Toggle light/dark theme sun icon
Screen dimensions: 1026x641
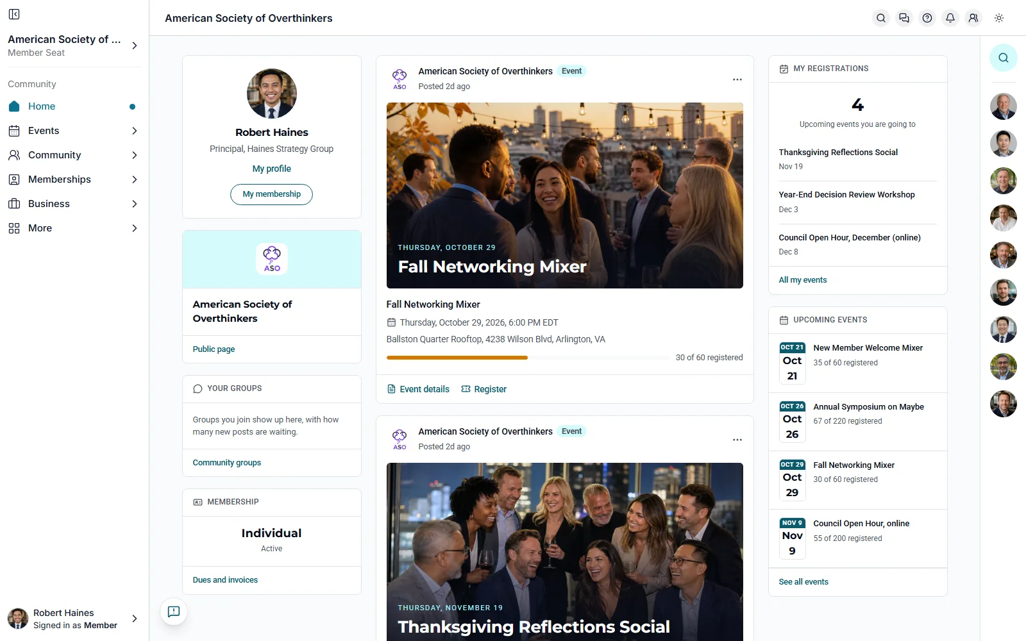tap(999, 18)
